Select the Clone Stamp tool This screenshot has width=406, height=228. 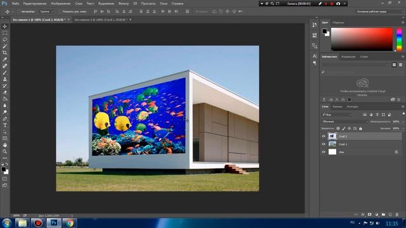pos(4,79)
